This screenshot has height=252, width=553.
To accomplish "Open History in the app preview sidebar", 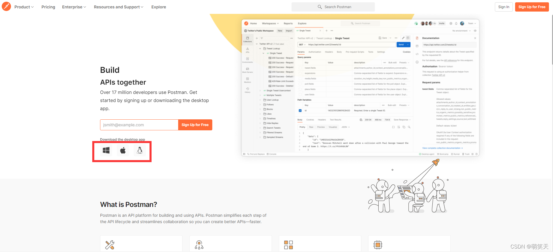I will (248, 90).
